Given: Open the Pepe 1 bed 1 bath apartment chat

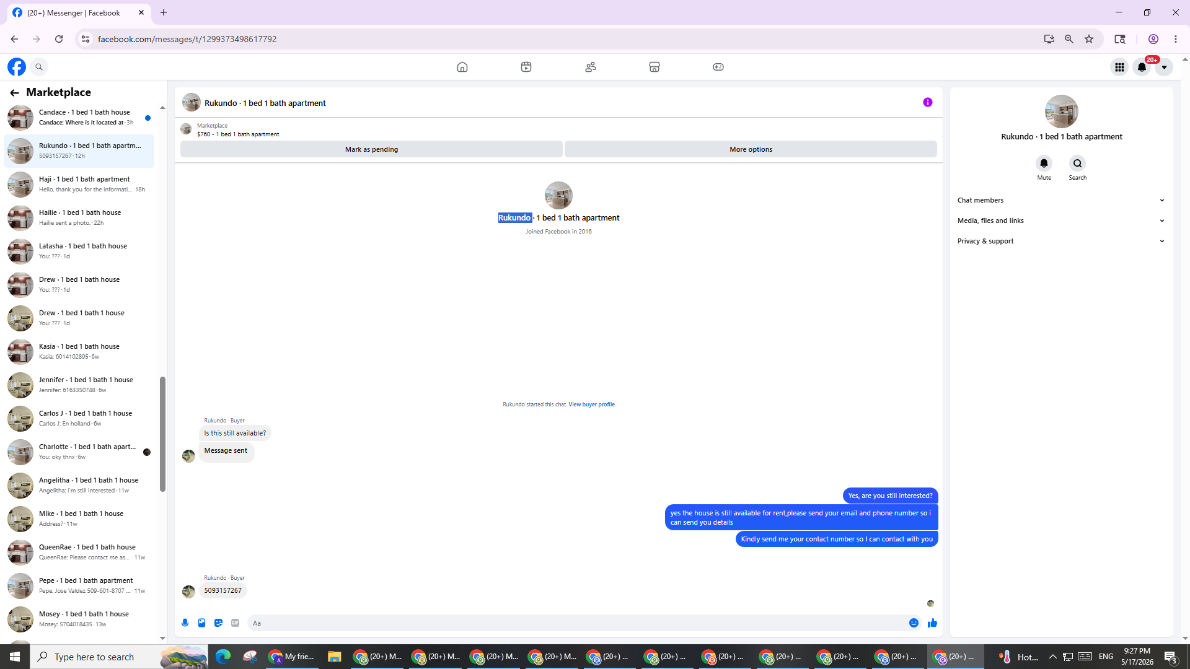Looking at the screenshot, I should pos(79,585).
